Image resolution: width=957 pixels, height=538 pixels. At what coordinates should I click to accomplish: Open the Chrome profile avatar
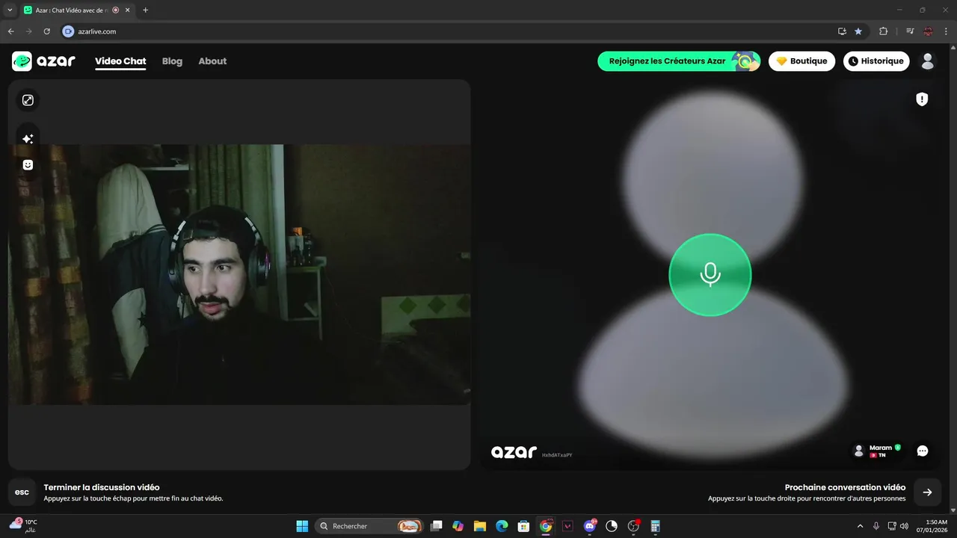pos(928,31)
